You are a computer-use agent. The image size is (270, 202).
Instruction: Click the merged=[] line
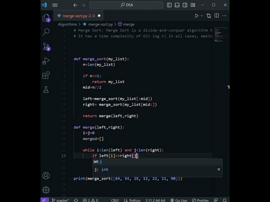(93, 139)
